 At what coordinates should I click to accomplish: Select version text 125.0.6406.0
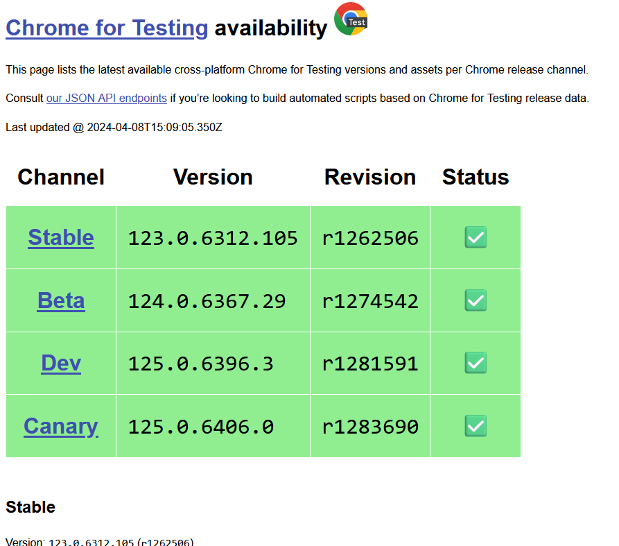tap(200, 427)
